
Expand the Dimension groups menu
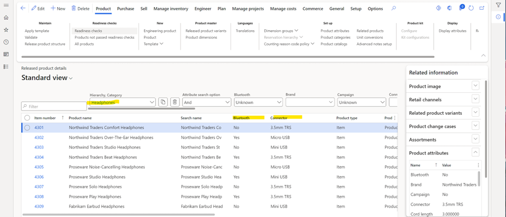[x=281, y=31]
